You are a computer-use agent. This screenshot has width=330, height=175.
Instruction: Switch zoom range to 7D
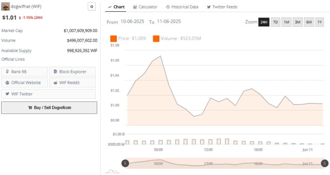click(275, 22)
